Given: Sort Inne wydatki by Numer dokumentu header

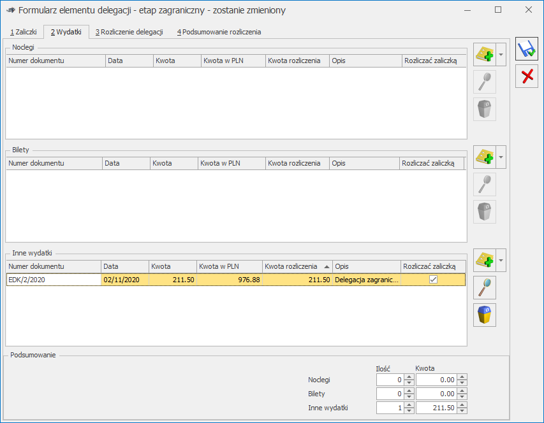Looking at the screenshot, I should pos(54,266).
